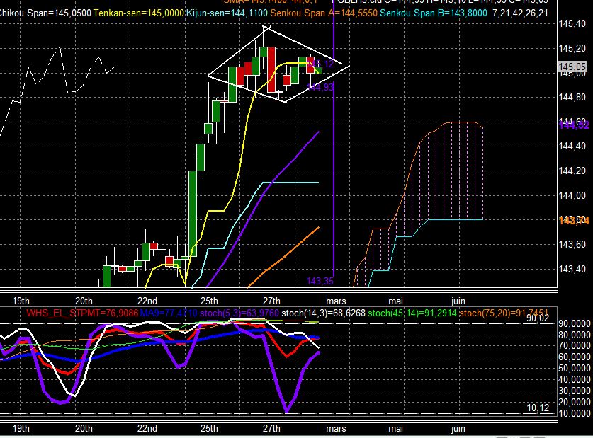
Task: Click the 25th date on upper time axis
Action: pos(209,301)
